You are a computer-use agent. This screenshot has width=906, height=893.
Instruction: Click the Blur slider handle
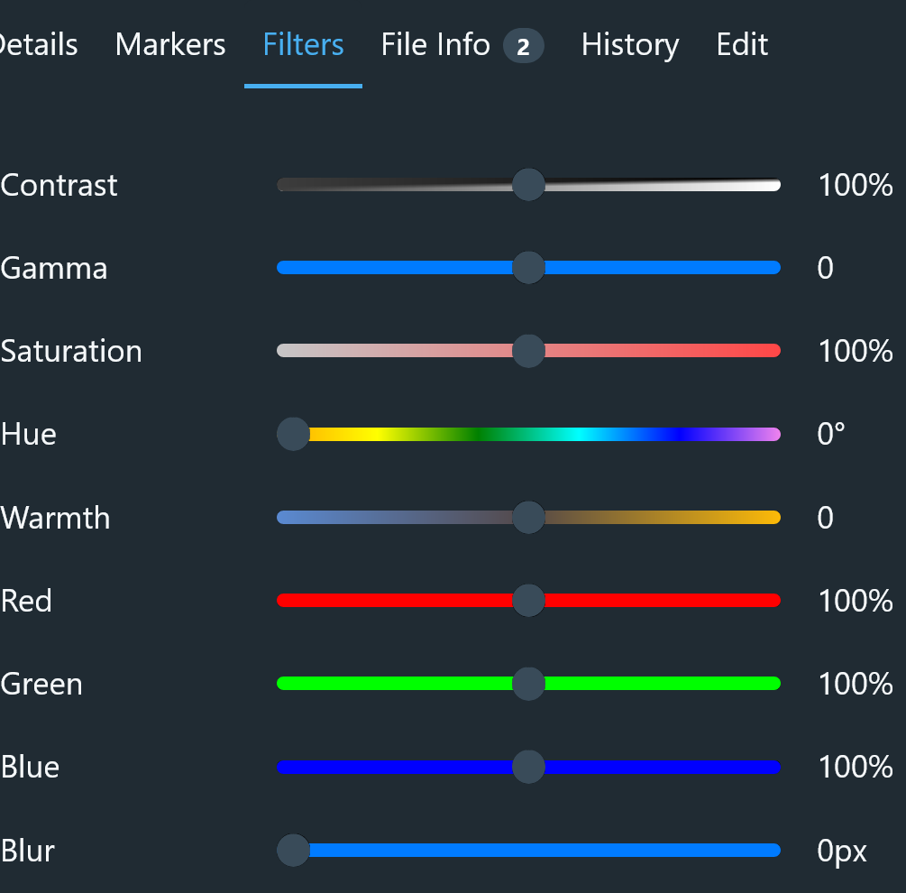(294, 851)
